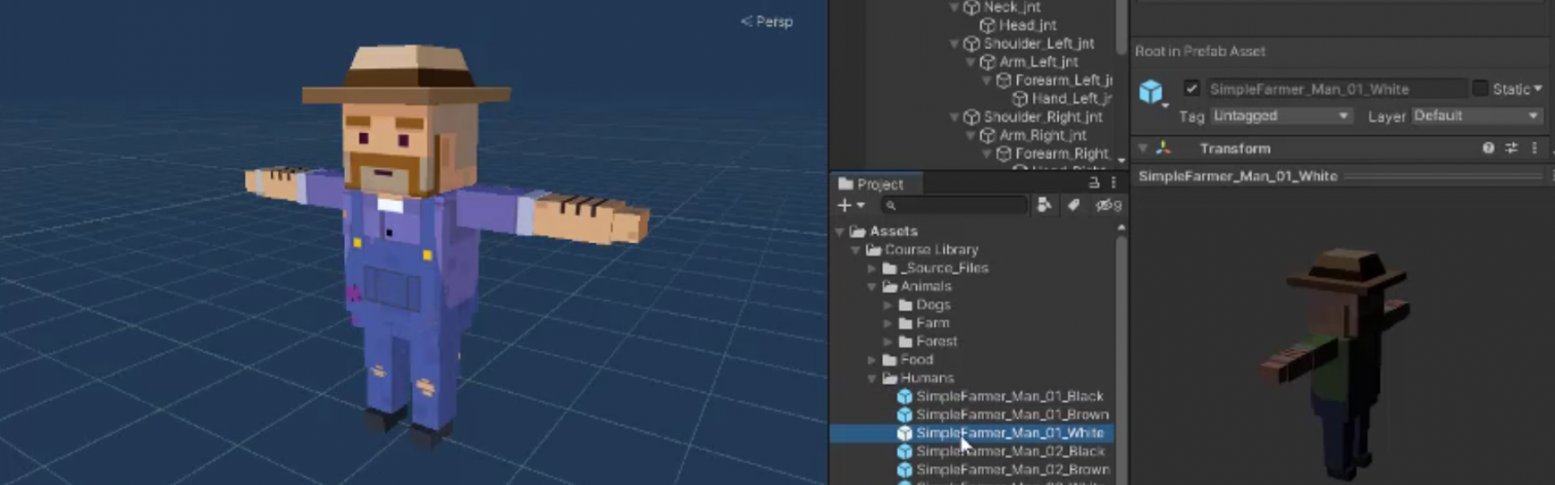Open the plus create asset button
The image size is (1555, 485).
pyautogui.click(x=850, y=205)
